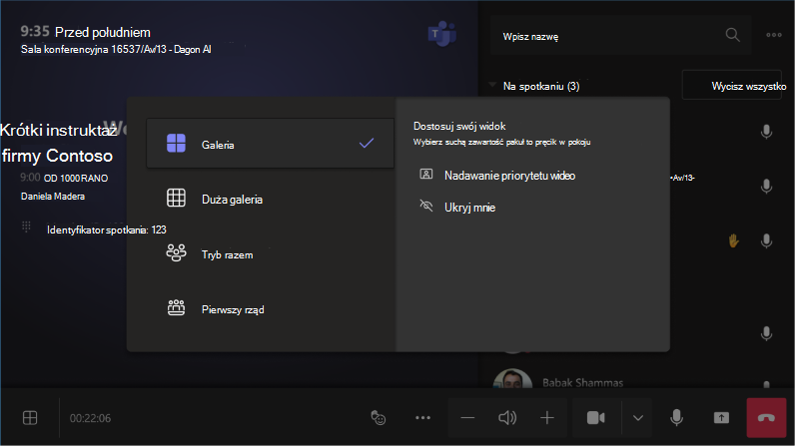Open more options beside search field
This screenshot has width=795, height=446.
click(x=774, y=35)
